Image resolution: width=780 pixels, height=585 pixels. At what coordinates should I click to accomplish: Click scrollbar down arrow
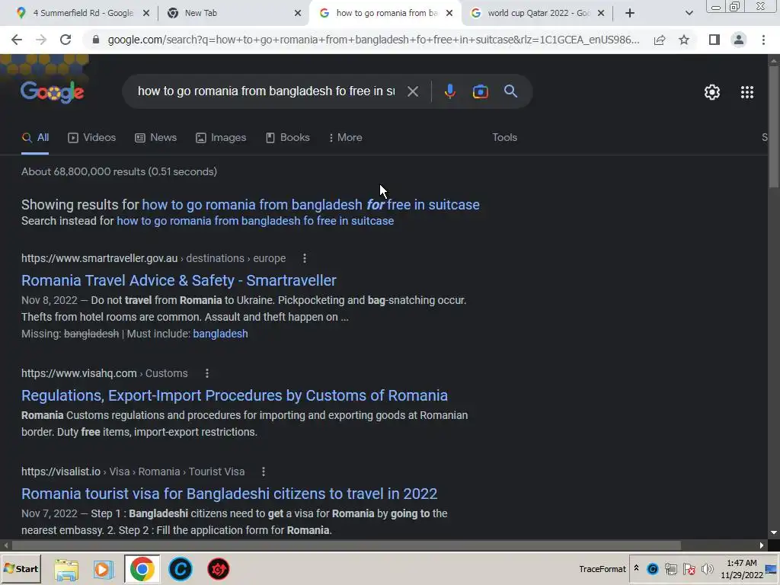click(x=774, y=532)
